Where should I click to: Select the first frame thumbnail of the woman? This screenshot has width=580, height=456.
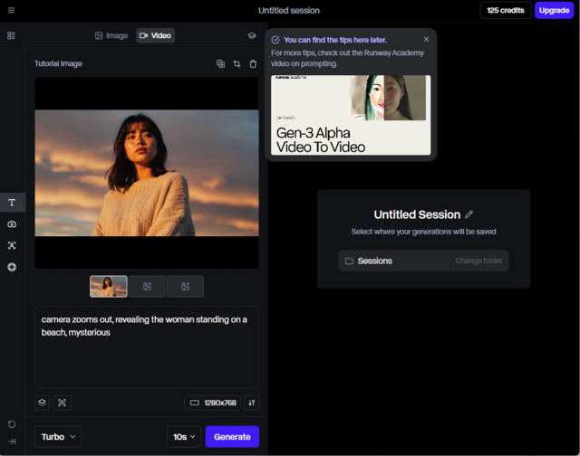click(109, 287)
